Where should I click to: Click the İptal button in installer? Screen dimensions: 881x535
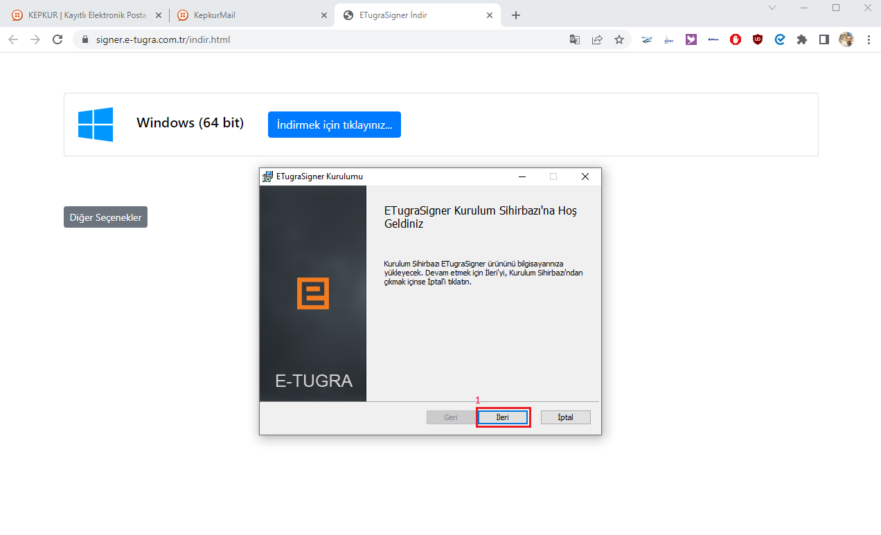[x=566, y=417]
